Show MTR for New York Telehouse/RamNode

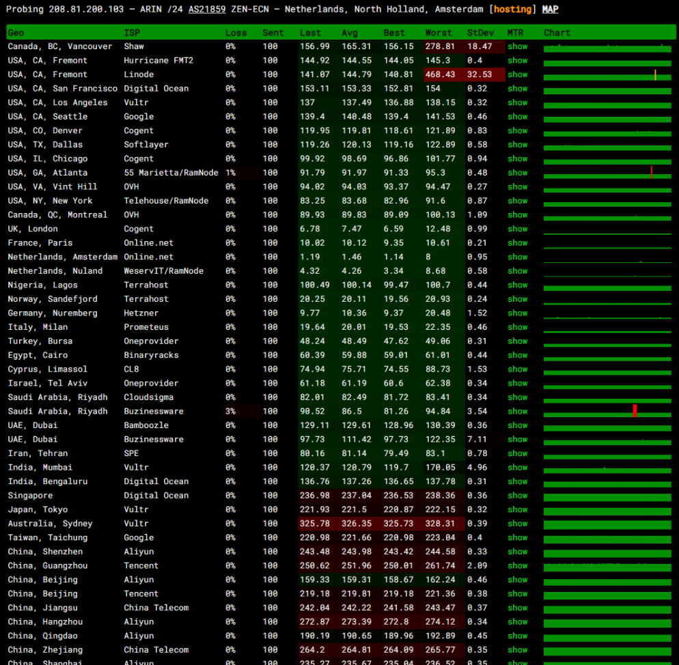coord(518,201)
